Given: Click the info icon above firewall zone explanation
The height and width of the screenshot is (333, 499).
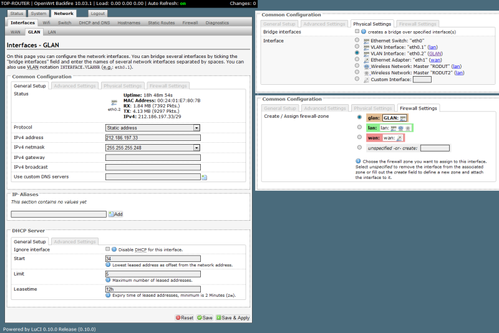Looking at the screenshot, I should pyautogui.click(x=357, y=161).
